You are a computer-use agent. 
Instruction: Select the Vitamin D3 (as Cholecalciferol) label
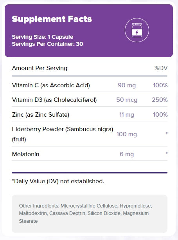[54, 100]
